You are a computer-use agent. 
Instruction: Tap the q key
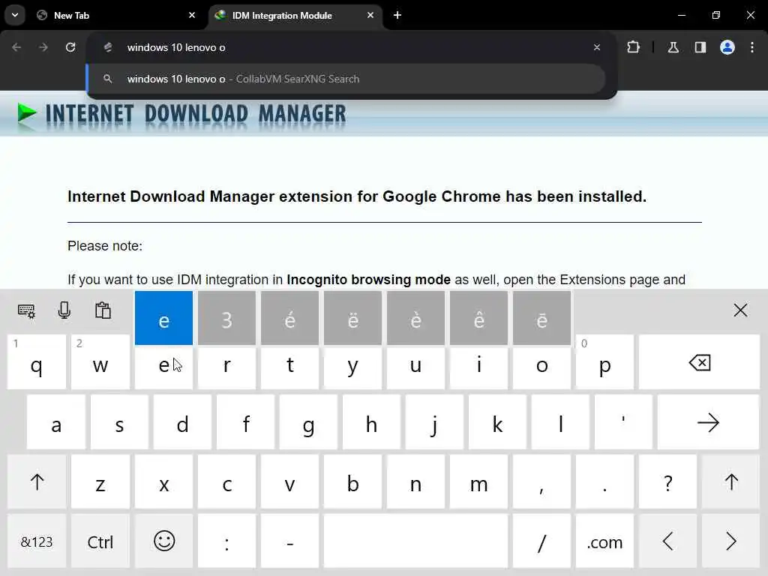pyautogui.click(x=37, y=362)
